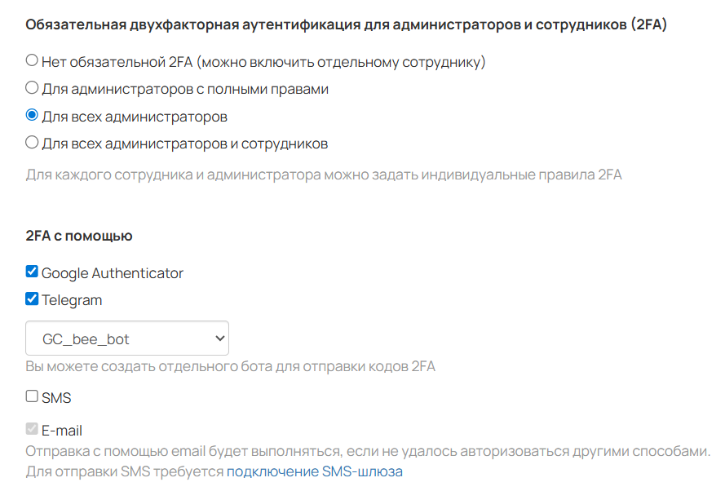The height and width of the screenshot is (491, 725).
Task: Click the "E-mail" label text
Action: tap(62, 431)
